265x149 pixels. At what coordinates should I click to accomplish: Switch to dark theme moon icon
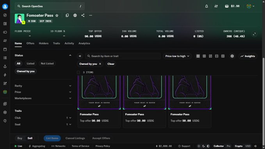pyautogui.click(x=203, y=146)
